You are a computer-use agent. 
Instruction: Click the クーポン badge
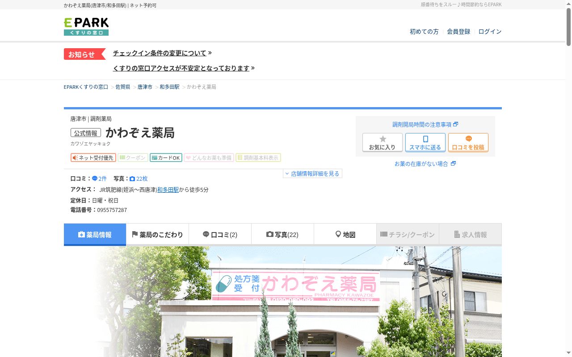(133, 158)
